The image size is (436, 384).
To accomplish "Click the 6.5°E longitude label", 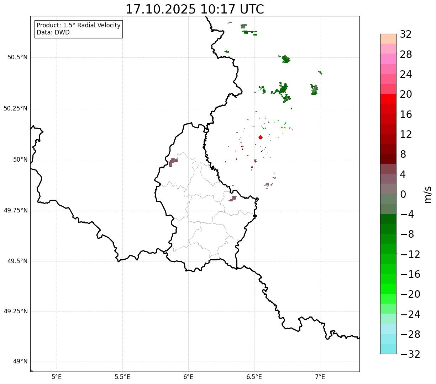I will [254, 377].
